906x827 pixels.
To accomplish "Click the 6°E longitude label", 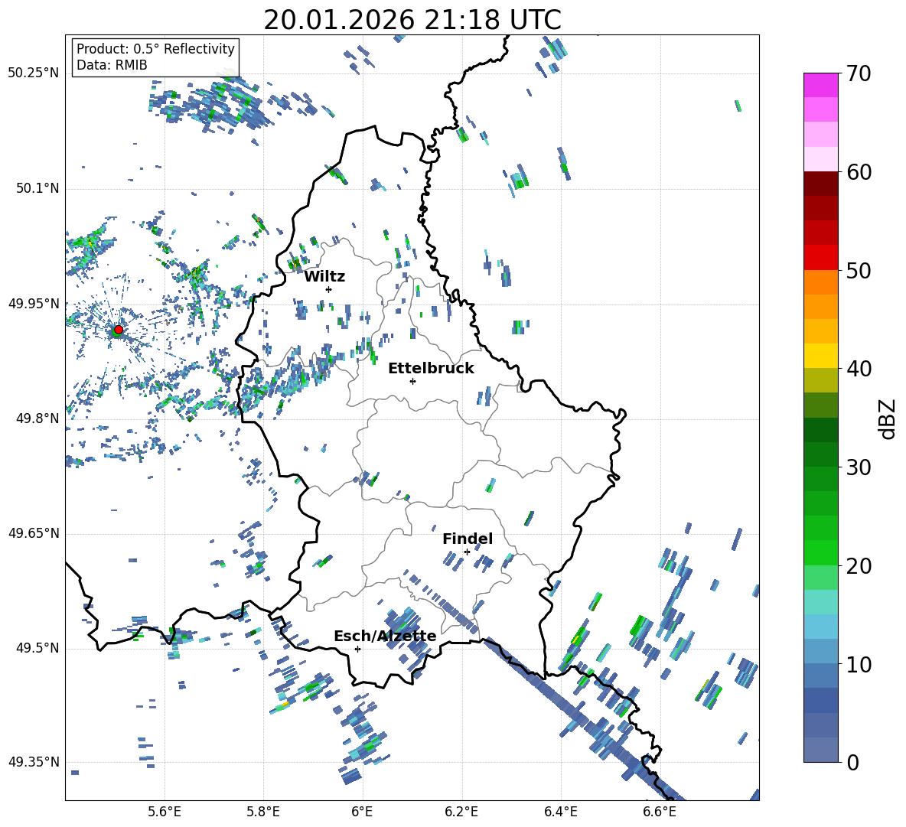I will point(362,812).
